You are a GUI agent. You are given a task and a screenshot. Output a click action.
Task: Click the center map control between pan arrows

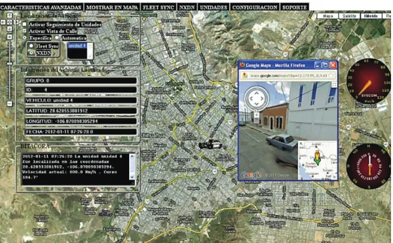tap(9, 22)
